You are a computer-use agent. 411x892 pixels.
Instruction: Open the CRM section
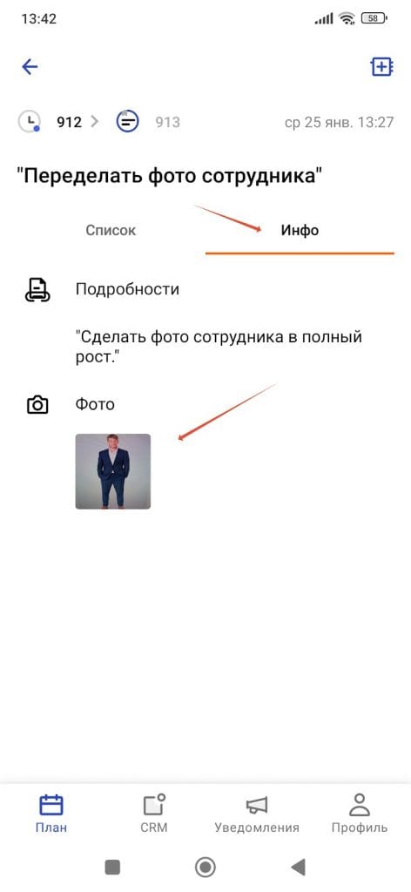tap(154, 814)
